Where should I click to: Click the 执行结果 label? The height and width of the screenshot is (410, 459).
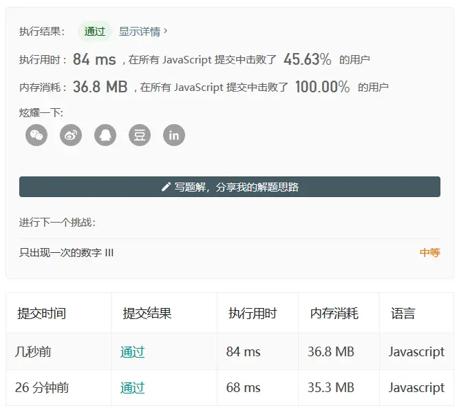click(x=42, y=32)
